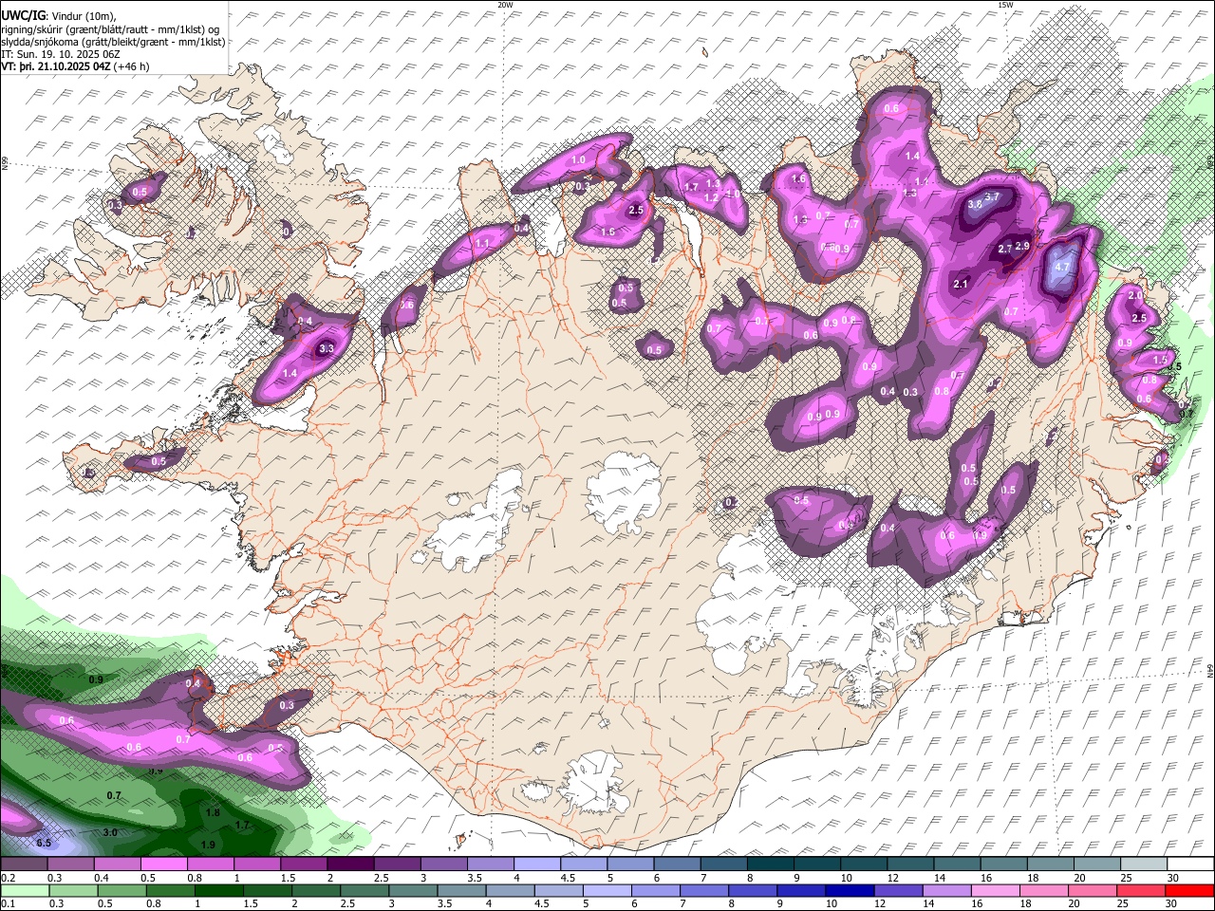
Task: Pick the violet legend swatch labeled 12
Action: (898, 891)
